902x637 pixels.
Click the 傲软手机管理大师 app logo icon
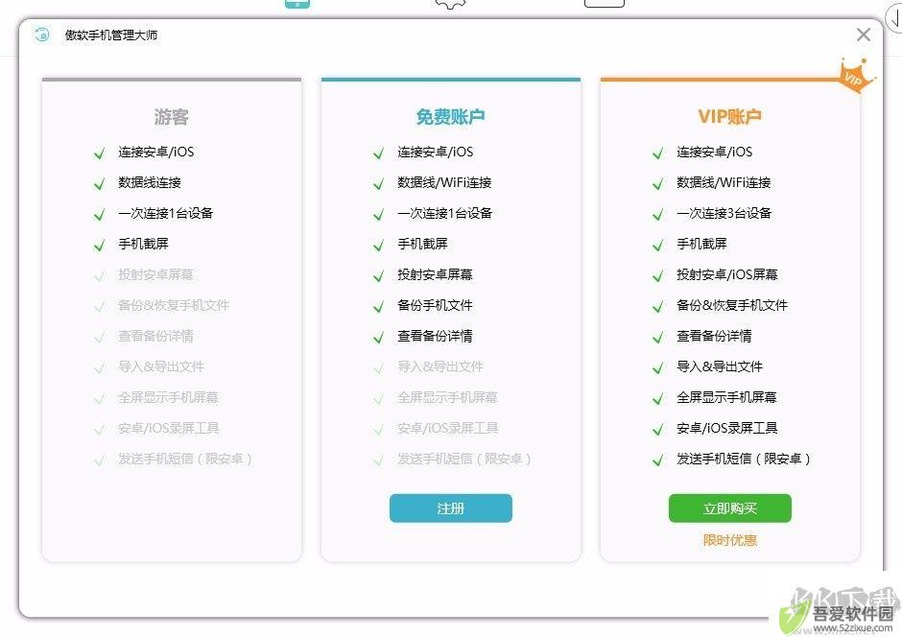[41, 35]
